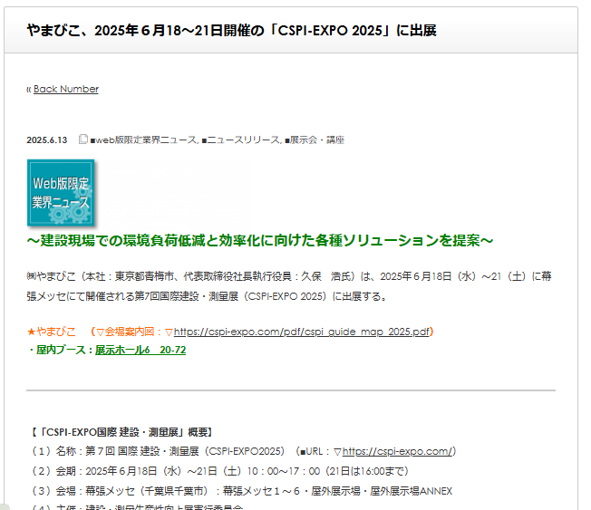This screenshot has width=591, height=510.
Task: Open the Back Number link
Action: coord(66,90)
